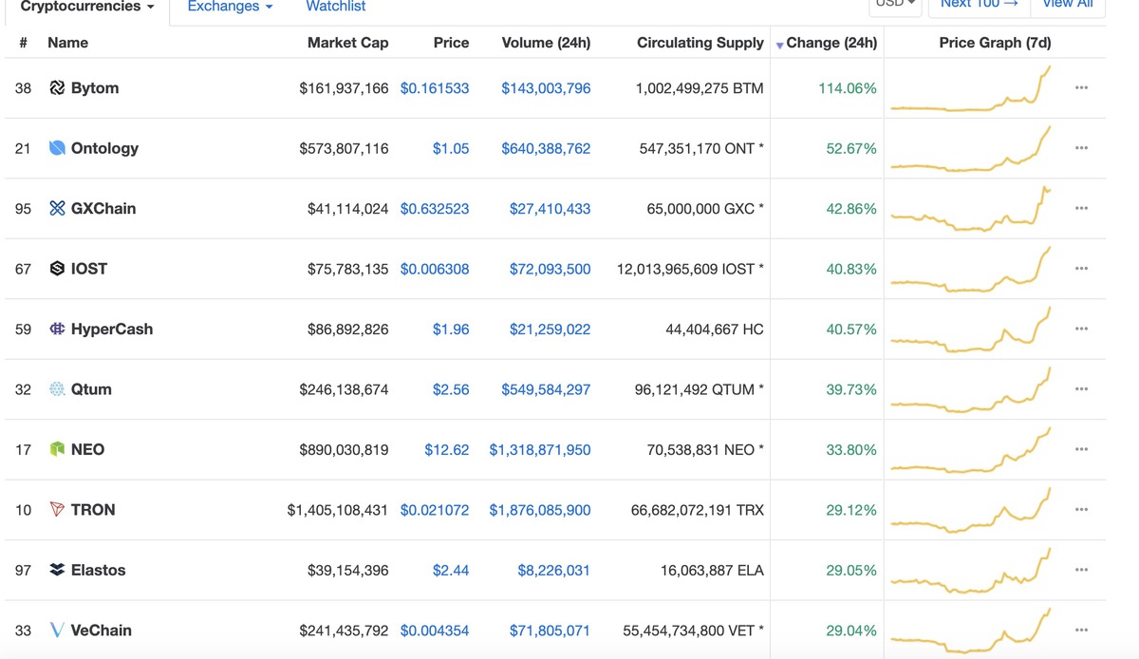Click the Bytom coin logo icon

(x=57, y=88)
